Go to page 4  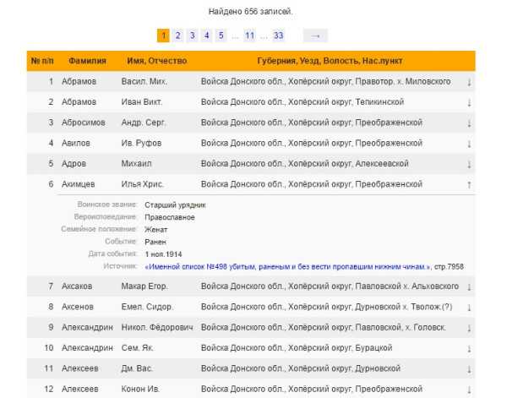coord(207,35)
